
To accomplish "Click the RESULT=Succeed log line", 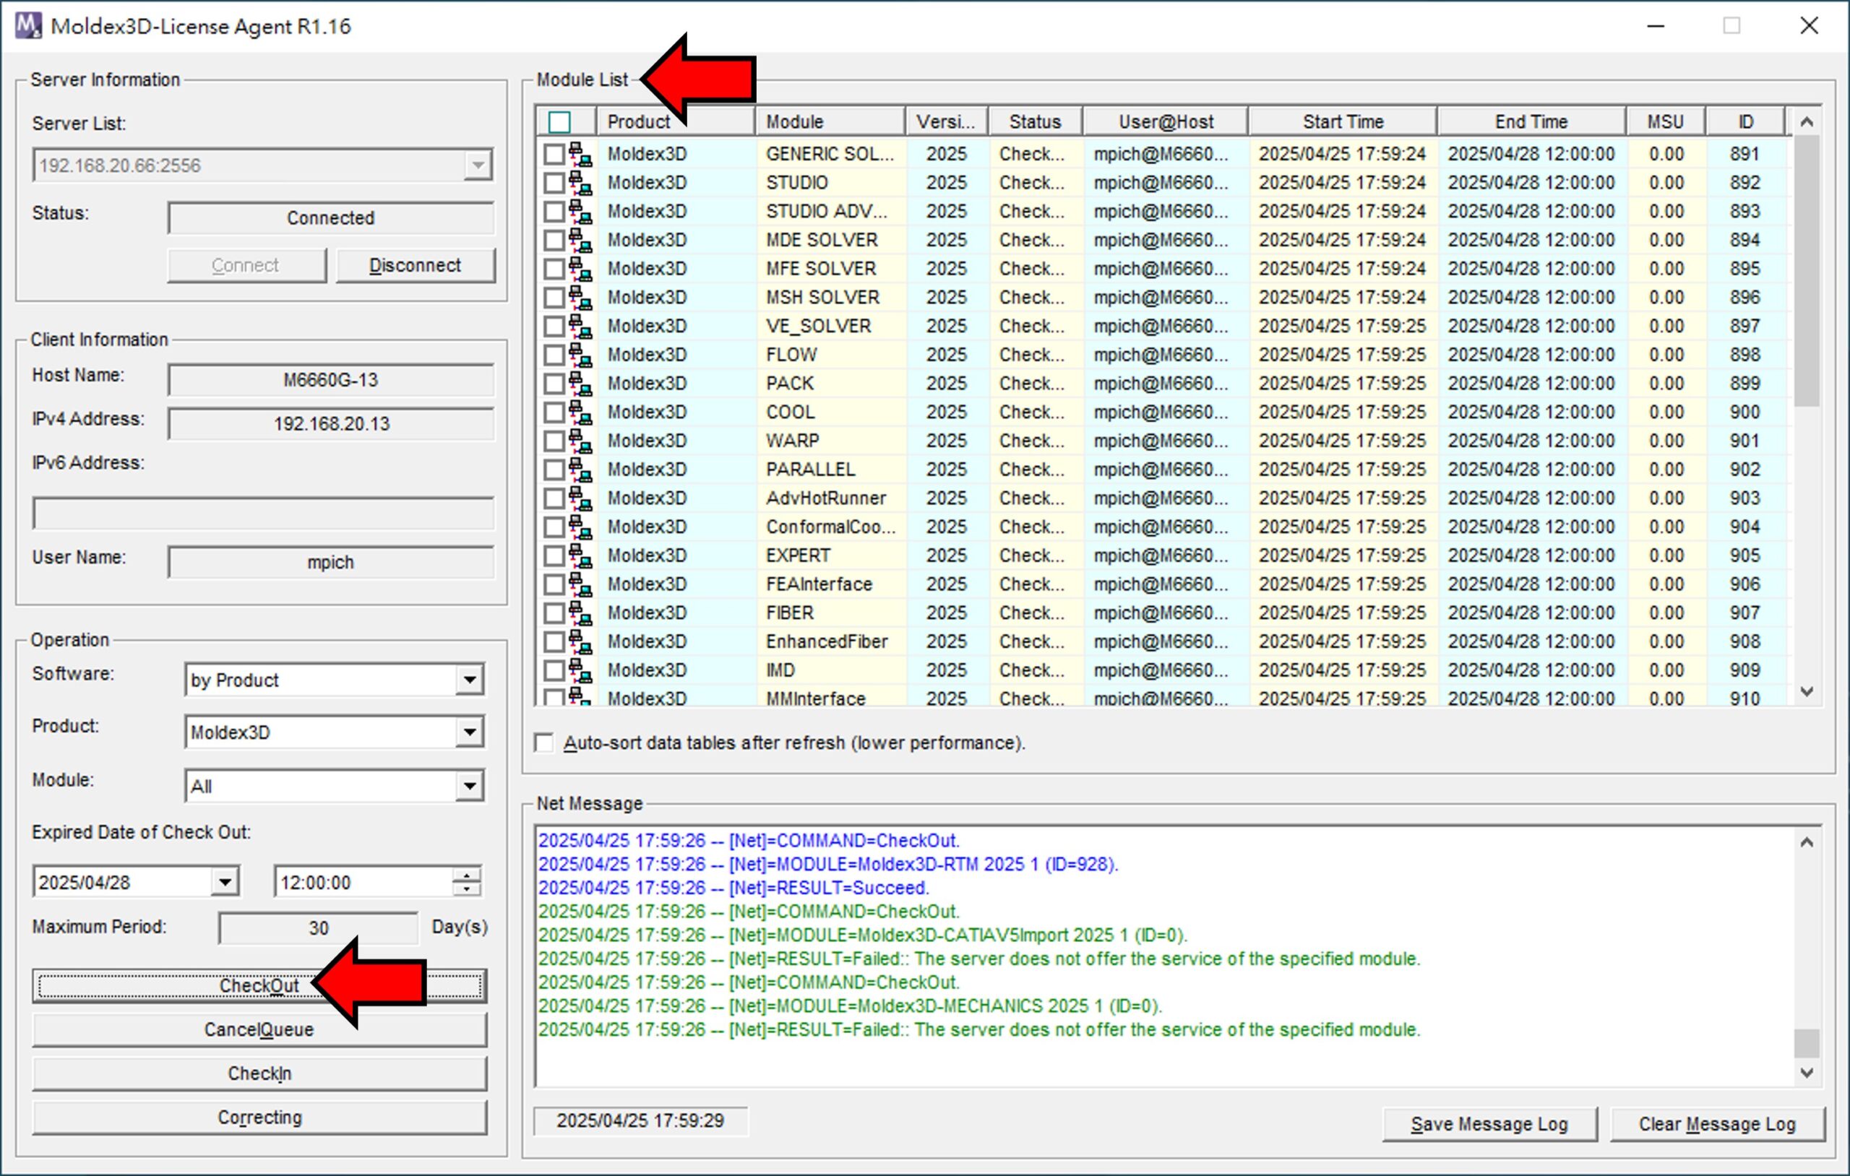I will (x=733, y=888).
